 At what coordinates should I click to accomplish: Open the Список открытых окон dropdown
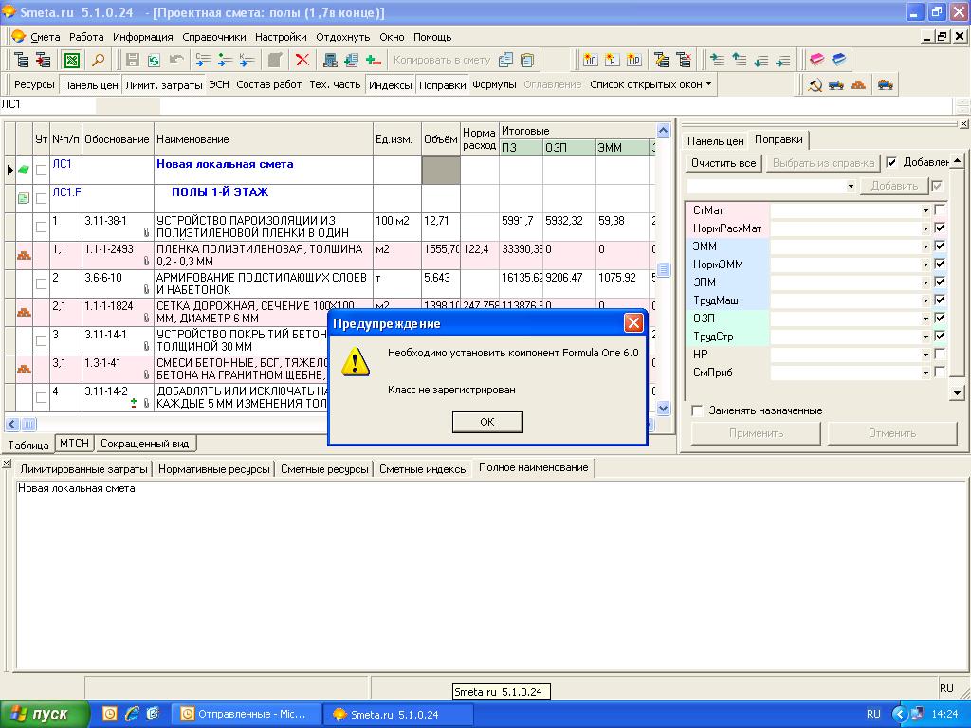click(650, 84)
